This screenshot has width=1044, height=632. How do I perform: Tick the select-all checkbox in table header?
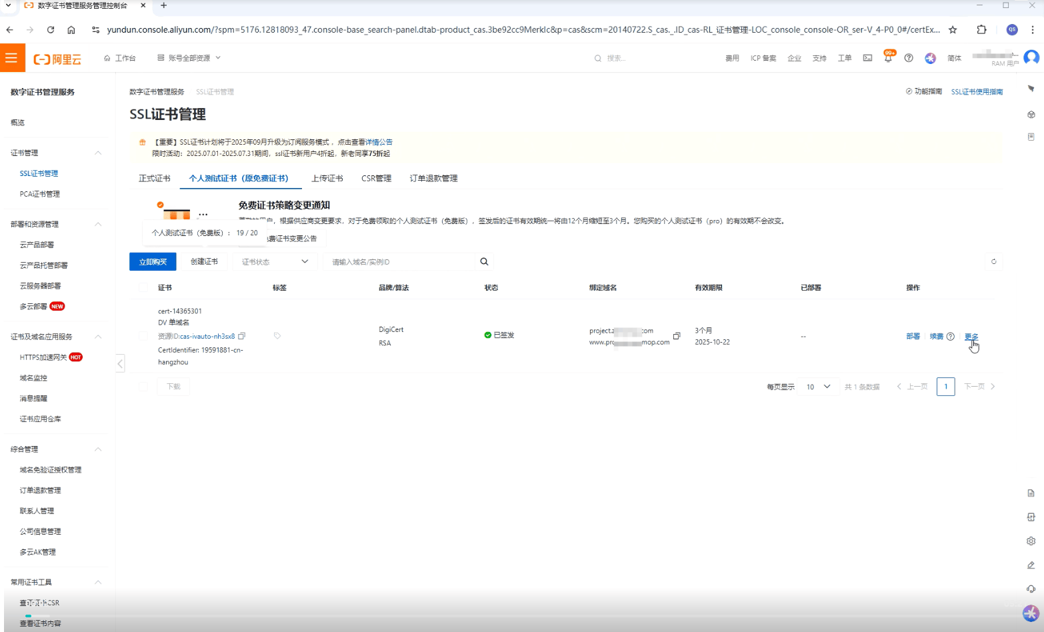tap(143, 287)
